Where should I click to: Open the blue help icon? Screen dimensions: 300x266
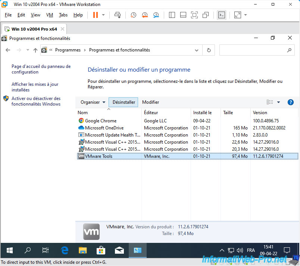tap(290, 102)
